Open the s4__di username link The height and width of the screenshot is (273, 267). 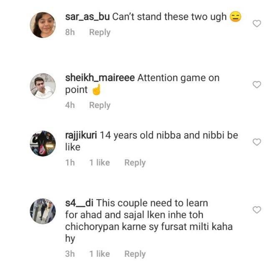[x=79, y=203]
